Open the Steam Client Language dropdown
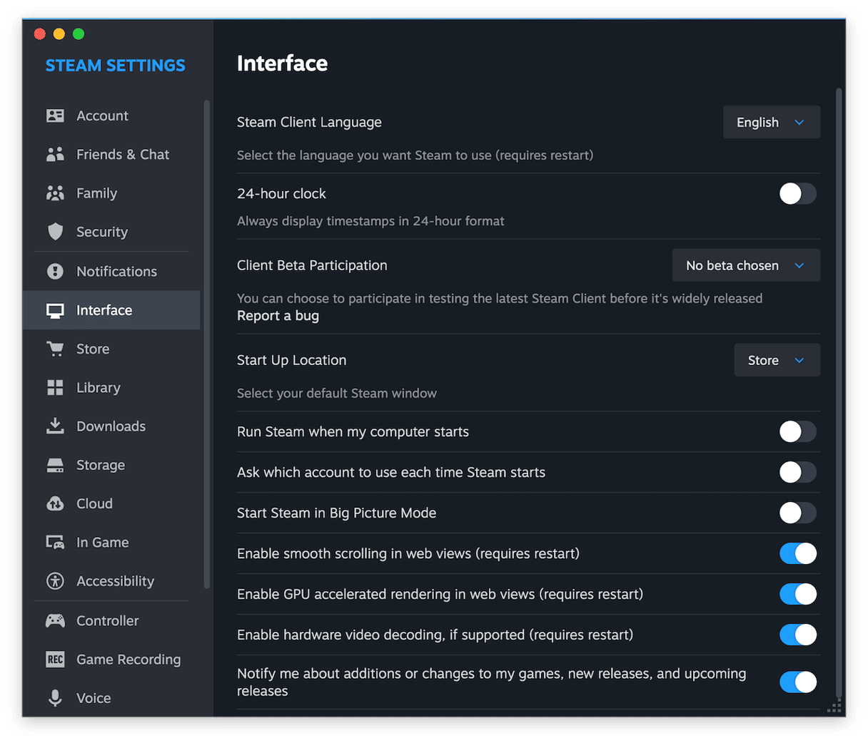The height and width of the screenshot is (743, 868). click(x=771, y=123)
